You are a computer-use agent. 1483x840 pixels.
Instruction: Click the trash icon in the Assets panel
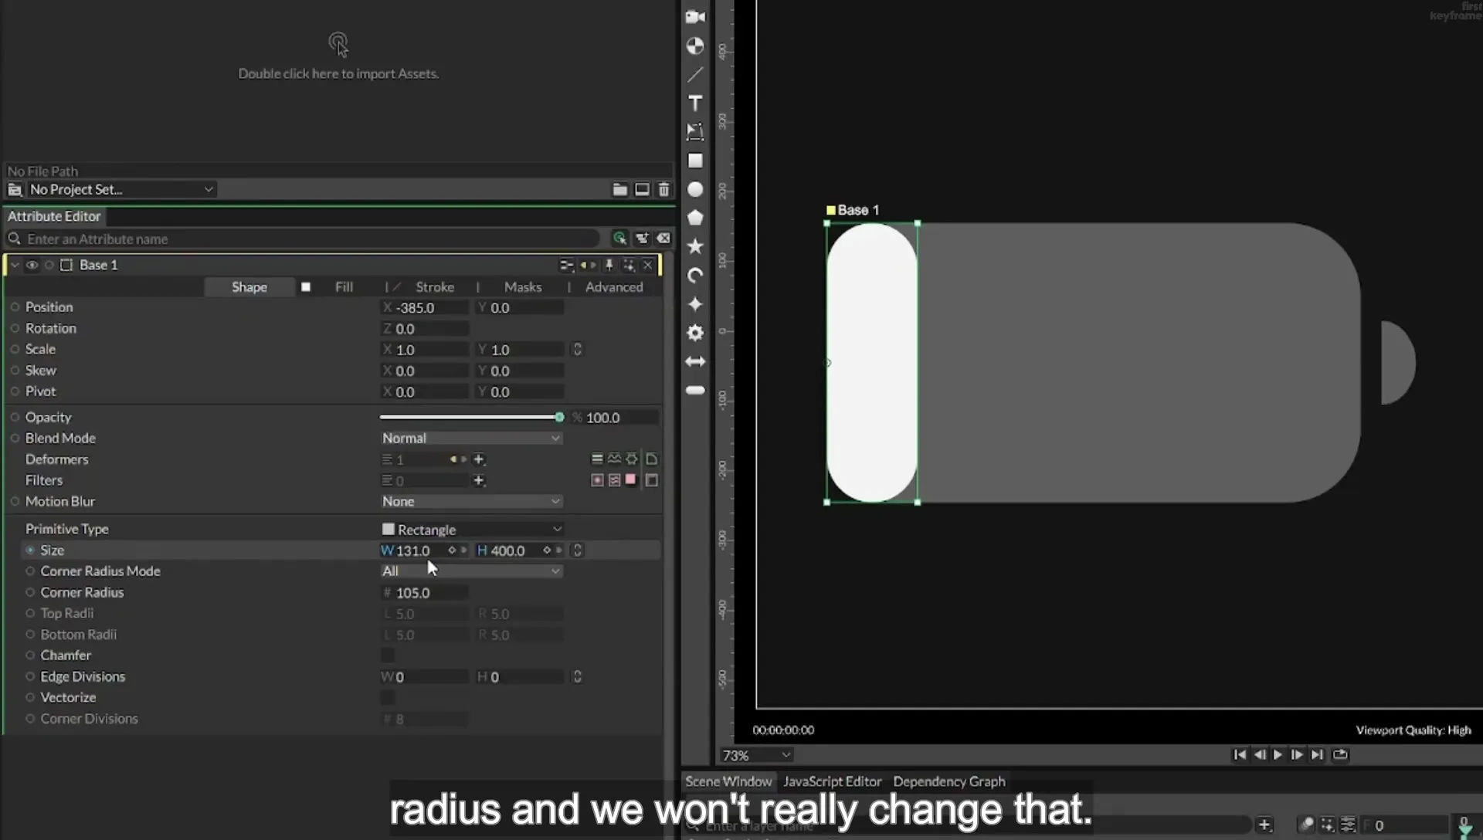663,189
